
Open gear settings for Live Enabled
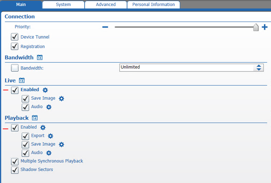pyautogui.click(x=45, y=90)
